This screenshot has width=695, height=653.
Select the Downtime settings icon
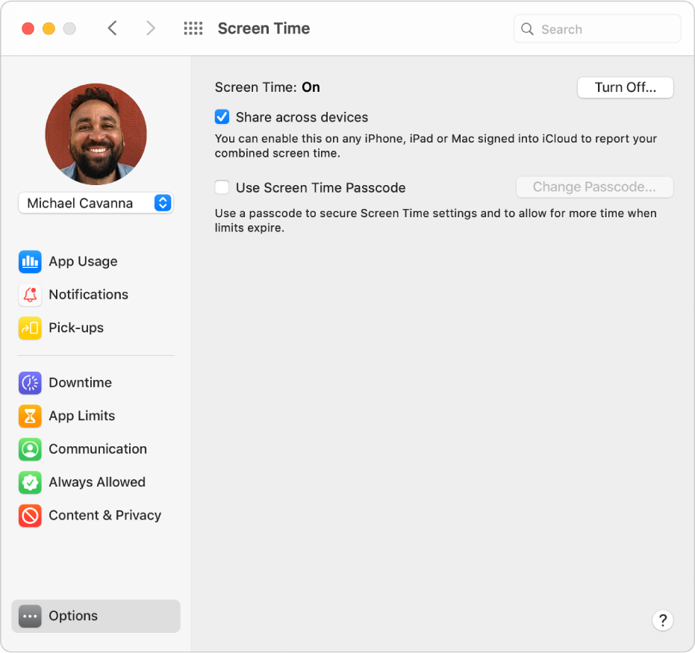(30, 383)
